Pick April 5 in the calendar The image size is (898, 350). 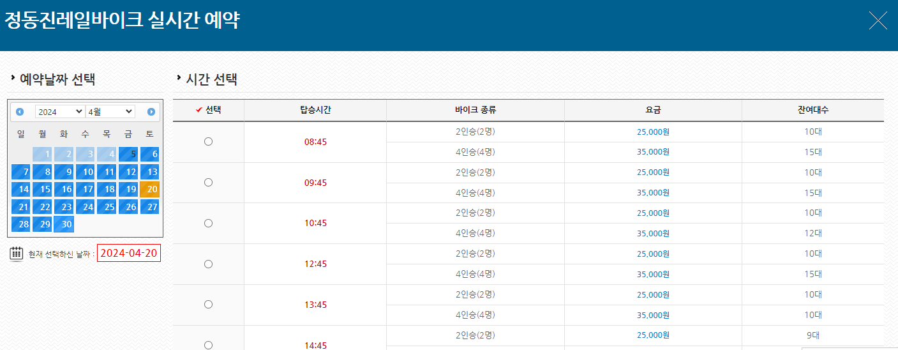coord(128,154)
